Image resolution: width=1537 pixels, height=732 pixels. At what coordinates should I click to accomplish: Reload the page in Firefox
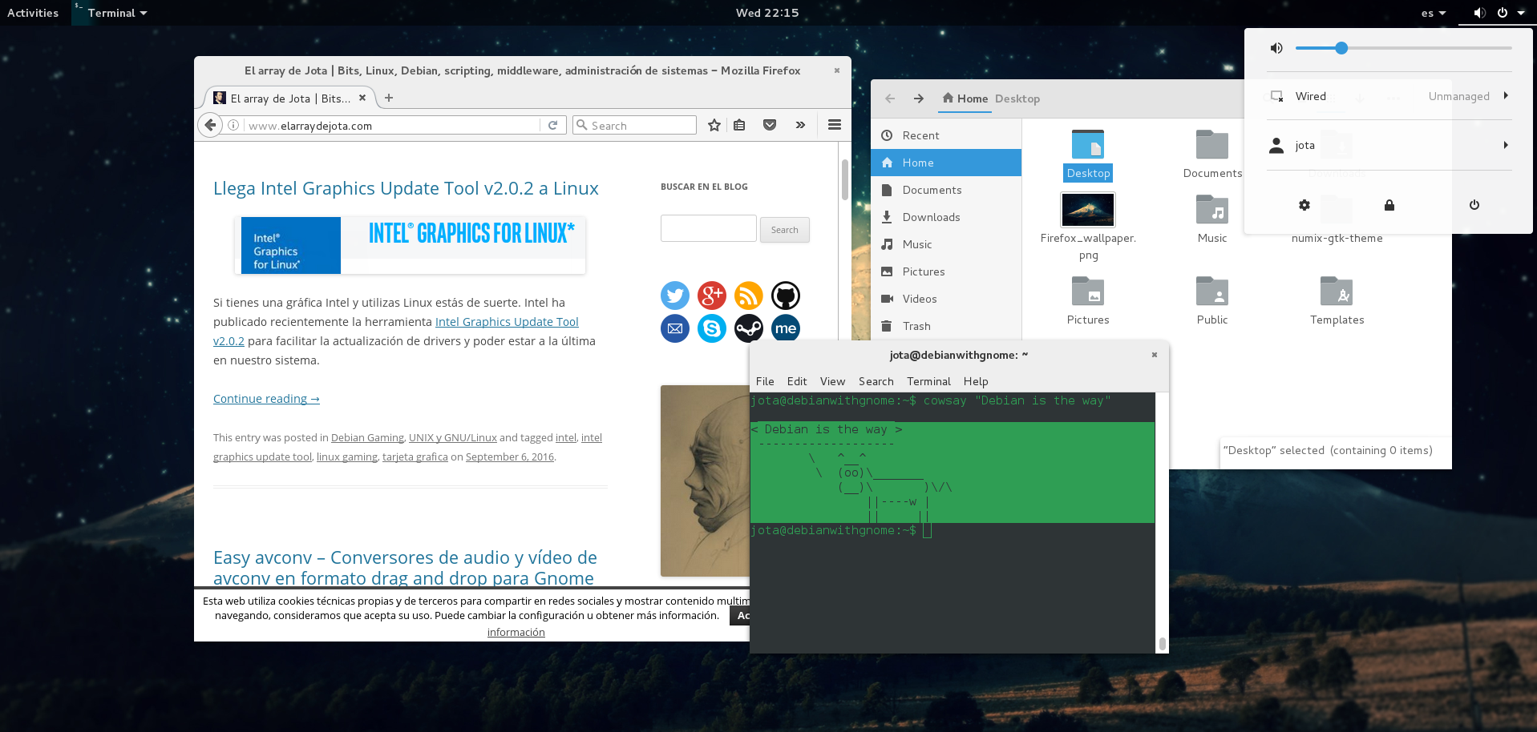coord(552,125)
